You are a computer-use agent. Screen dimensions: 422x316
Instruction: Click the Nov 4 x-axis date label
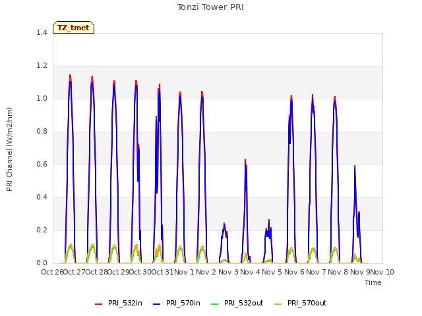[251, 272]
